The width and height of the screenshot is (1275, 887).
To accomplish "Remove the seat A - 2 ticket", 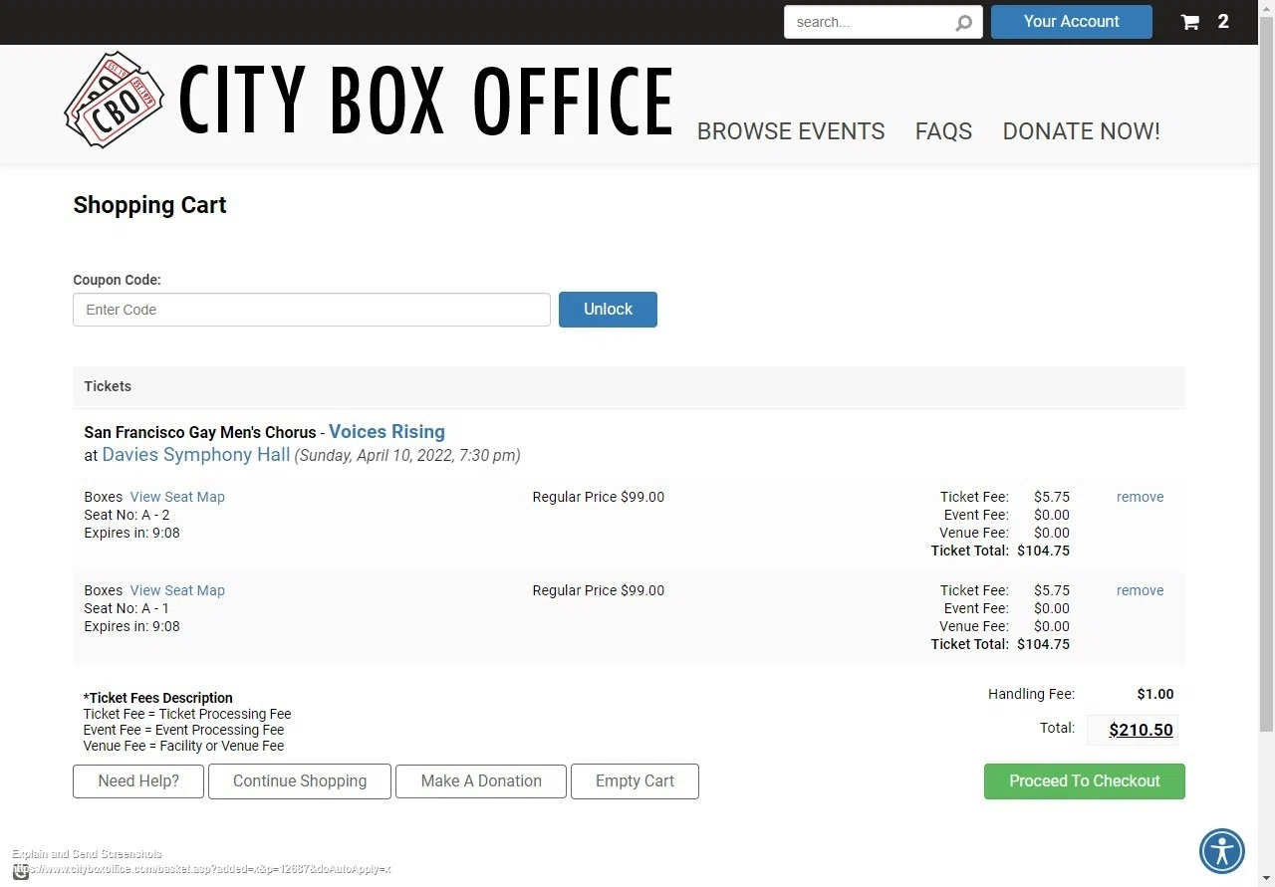I will (x=1140, y=497).
